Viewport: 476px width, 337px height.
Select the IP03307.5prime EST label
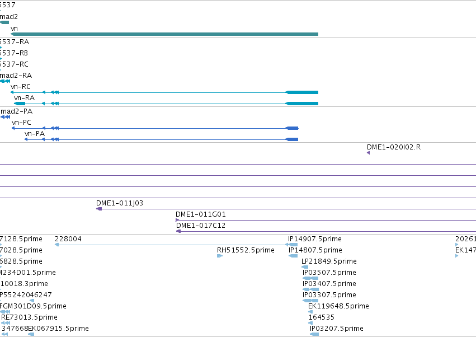[329, 295]
